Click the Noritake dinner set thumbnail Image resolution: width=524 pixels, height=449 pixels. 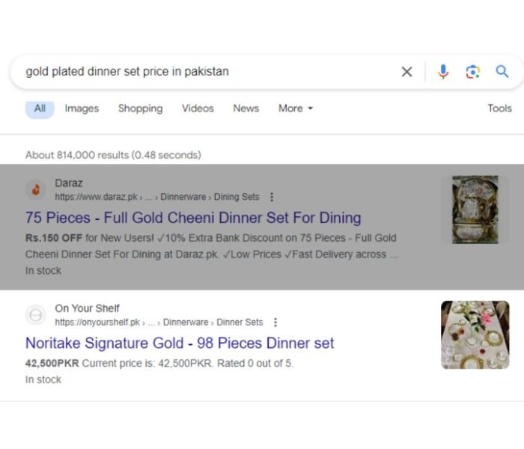coord(475,335)
